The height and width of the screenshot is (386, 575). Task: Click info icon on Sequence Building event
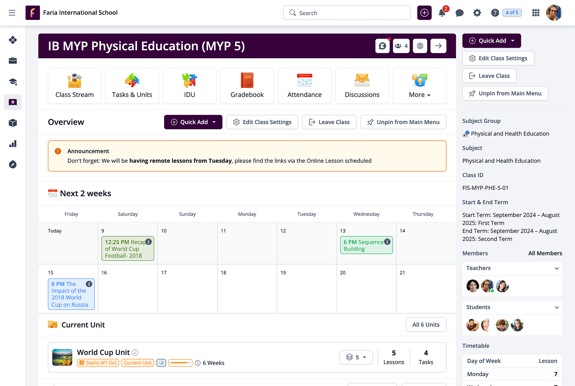tap(387, 242)
